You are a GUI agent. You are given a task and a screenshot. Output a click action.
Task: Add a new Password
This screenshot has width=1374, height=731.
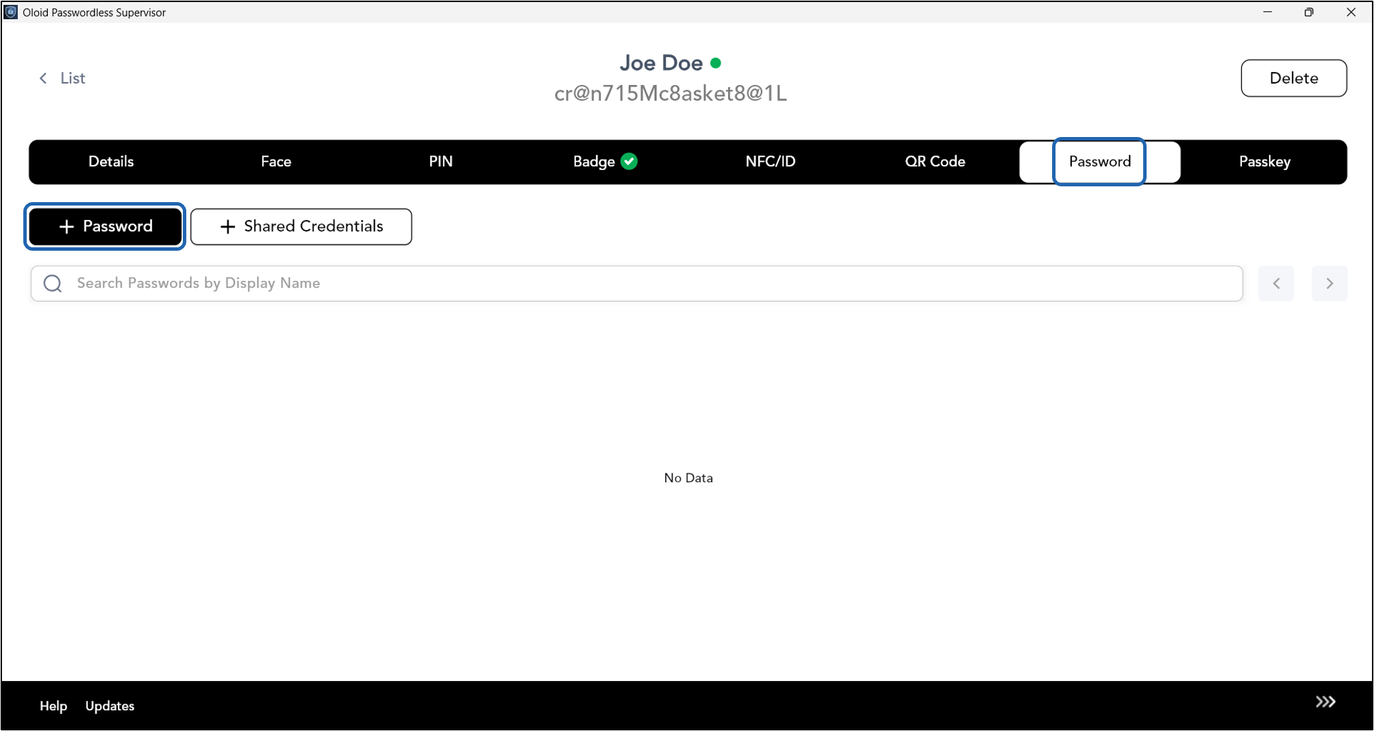point(105,226)
